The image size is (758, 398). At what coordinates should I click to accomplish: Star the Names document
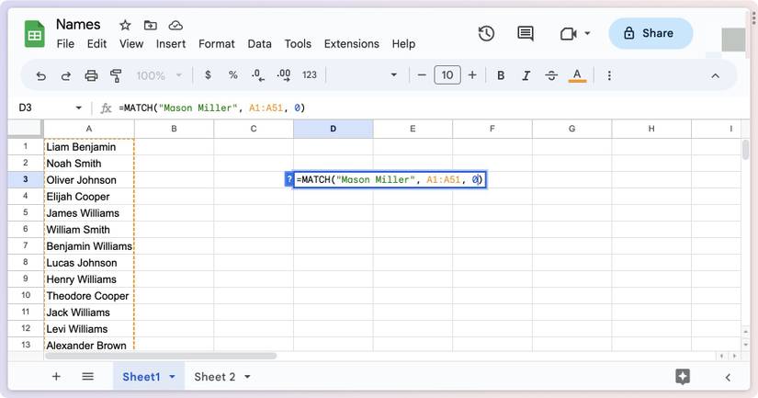click(x=125, y=25)
